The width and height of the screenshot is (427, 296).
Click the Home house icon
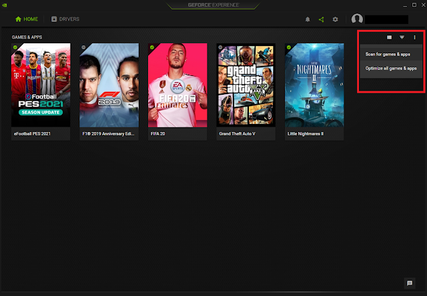click(x=18, y=19)
